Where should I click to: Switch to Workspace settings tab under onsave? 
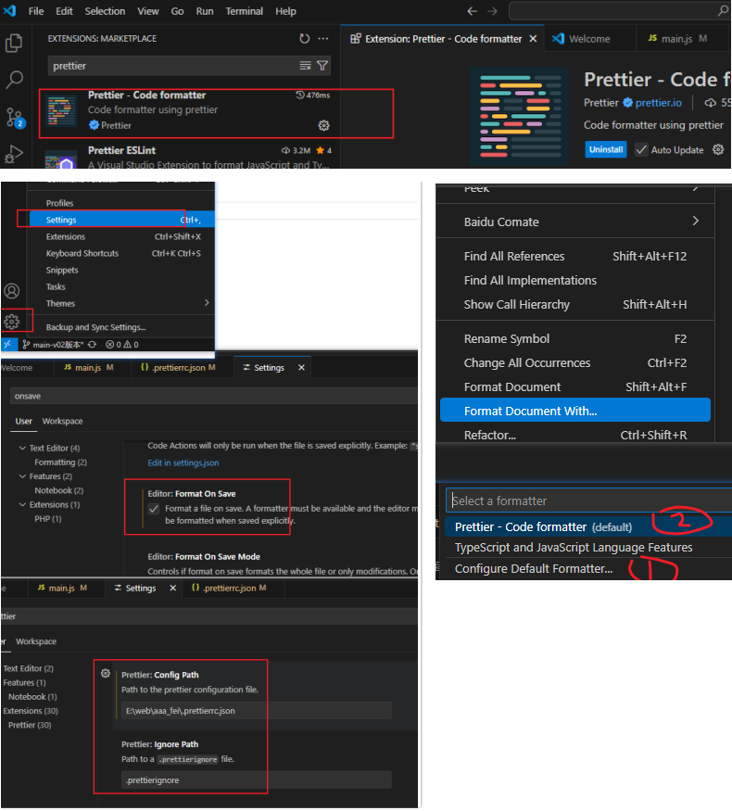[62, 421]
